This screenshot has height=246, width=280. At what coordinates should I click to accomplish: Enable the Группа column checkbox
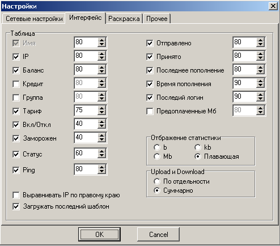tap(16, 97)
